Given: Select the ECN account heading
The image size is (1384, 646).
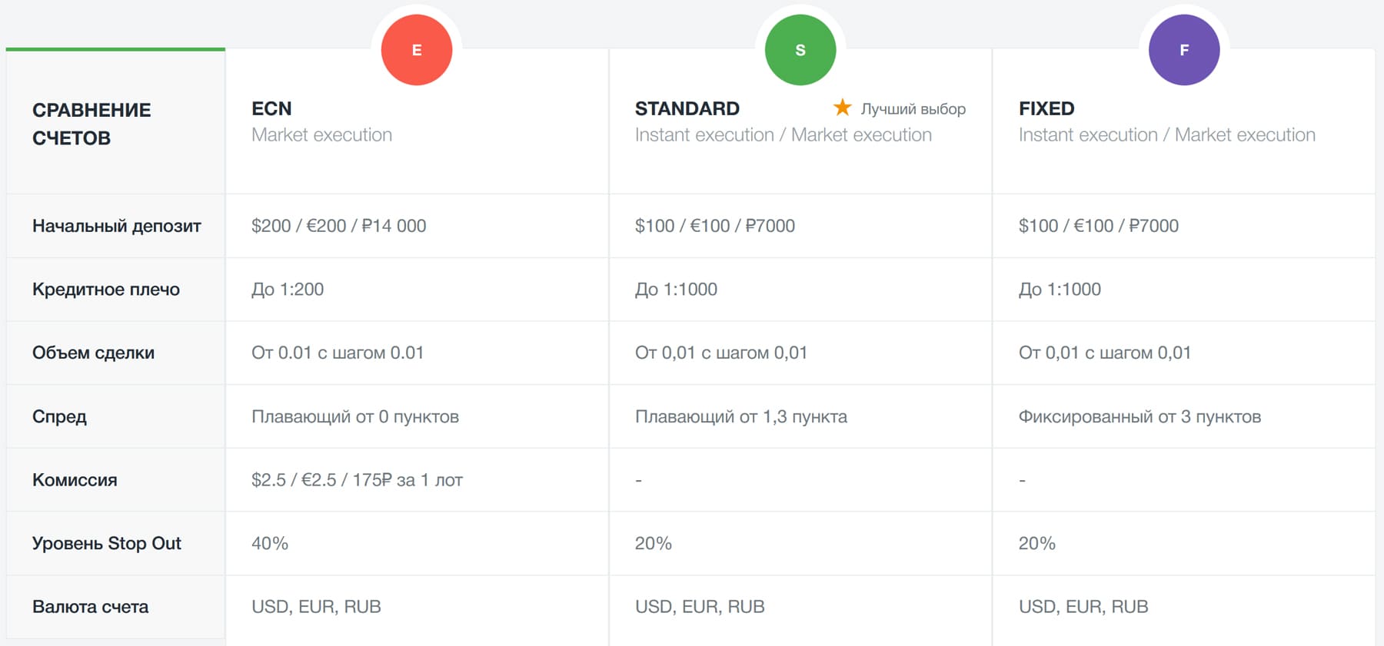Looking at the screenshot, I should [271, 108].
